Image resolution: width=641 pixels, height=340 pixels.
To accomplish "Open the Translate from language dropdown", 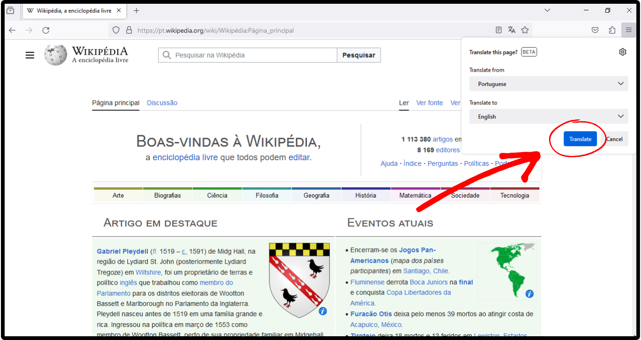I will (x=548, y=83).
